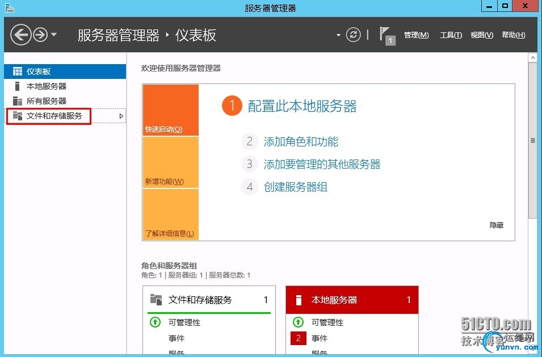542x357 pixels.
Task: Open the 工具(T) menu
Action: point(451,35)
